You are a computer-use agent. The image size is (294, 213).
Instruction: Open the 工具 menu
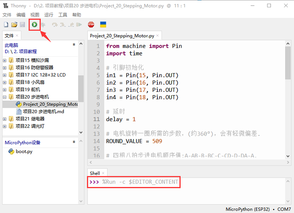tap(63, 15)
